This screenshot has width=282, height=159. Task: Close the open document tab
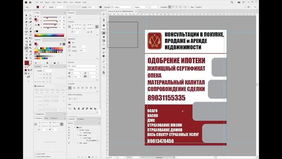[x=136, y=11]
